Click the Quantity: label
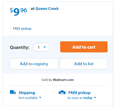 coord(20,47)
